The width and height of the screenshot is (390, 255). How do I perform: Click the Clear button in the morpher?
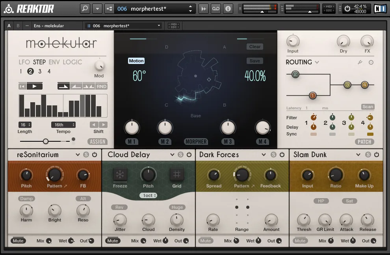pyautogui.click(x=255, y=47)
